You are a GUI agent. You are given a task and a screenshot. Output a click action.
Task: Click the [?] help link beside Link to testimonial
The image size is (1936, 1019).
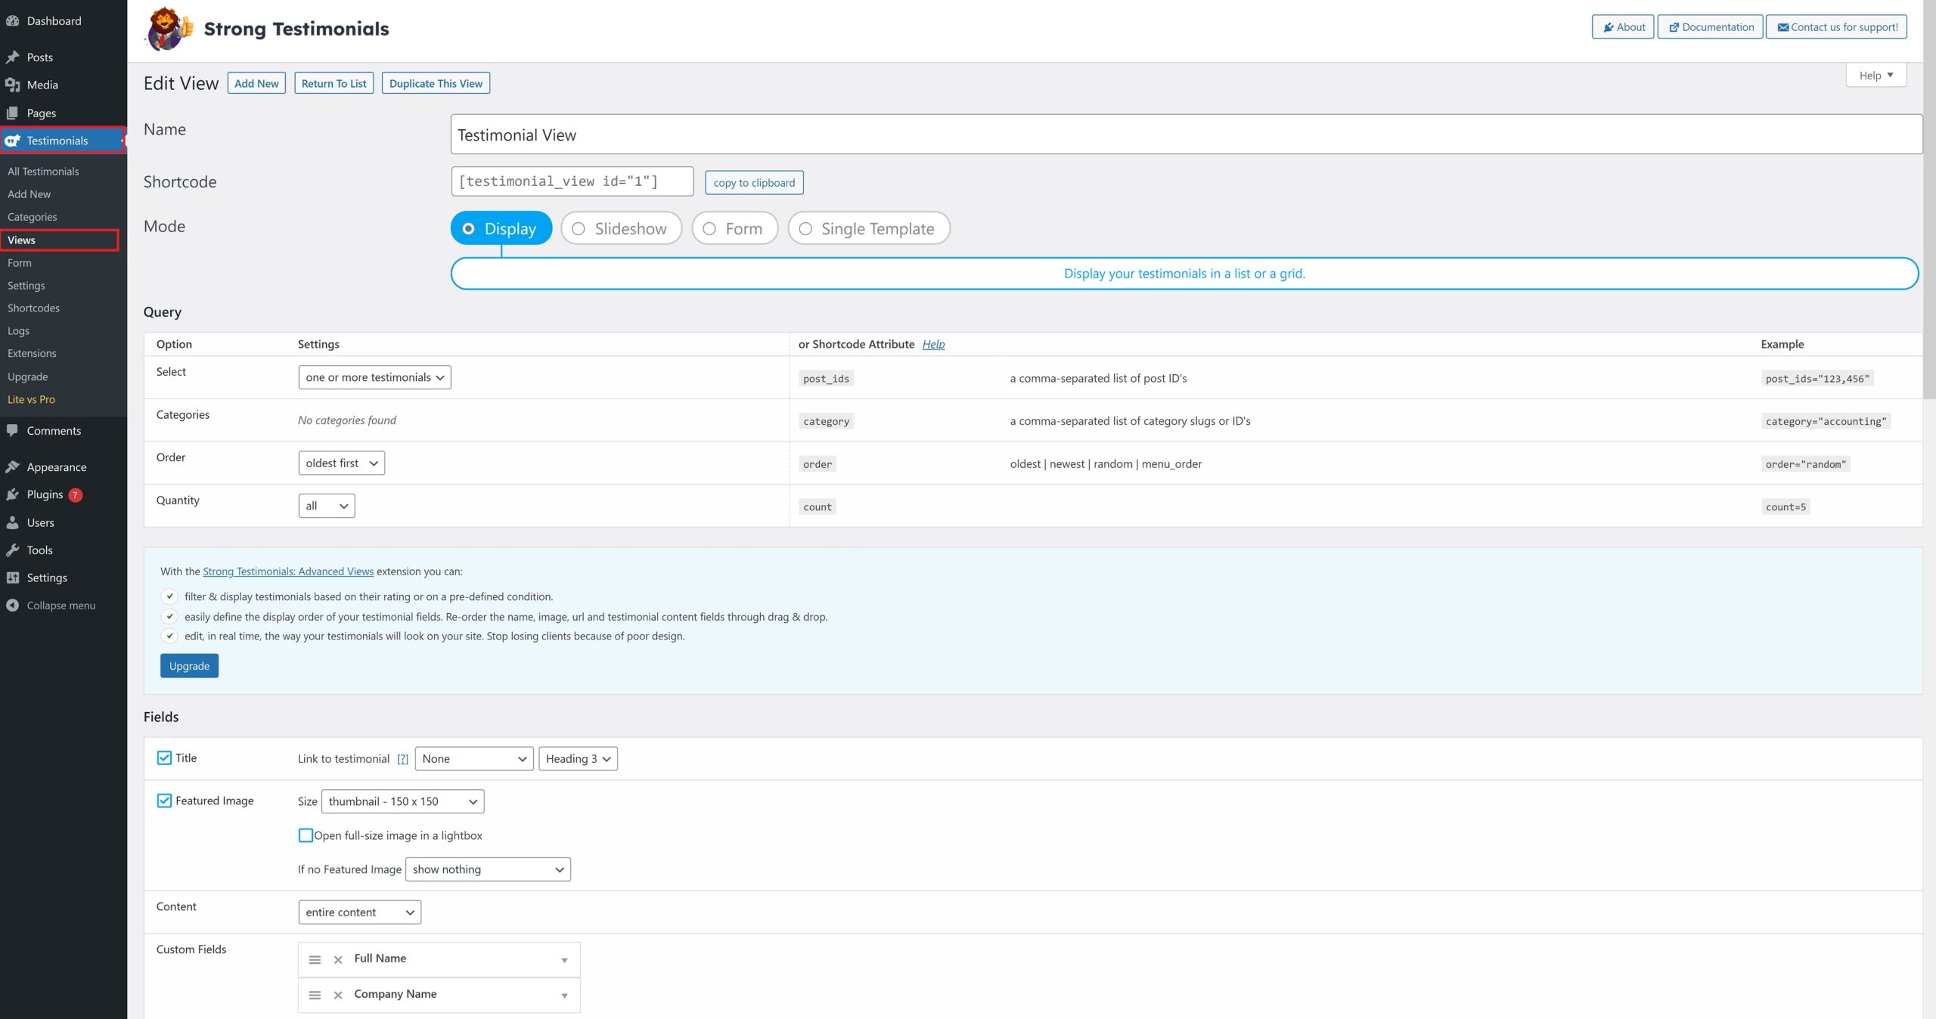pos(402,759)
